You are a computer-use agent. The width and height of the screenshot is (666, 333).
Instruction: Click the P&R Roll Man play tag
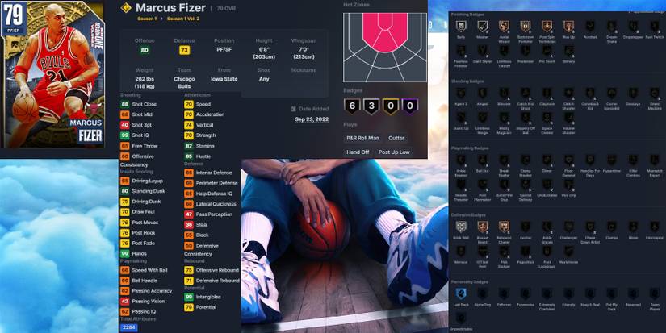pos(363,138)
